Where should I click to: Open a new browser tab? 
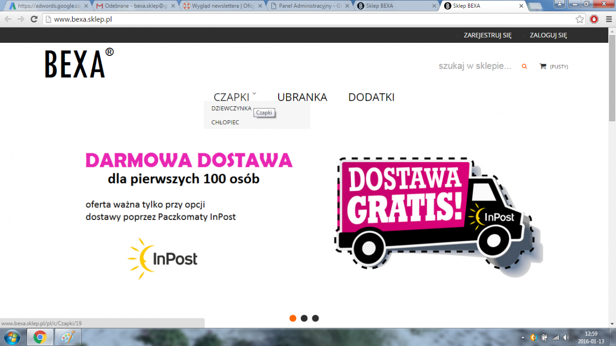(x=534, y=6)
